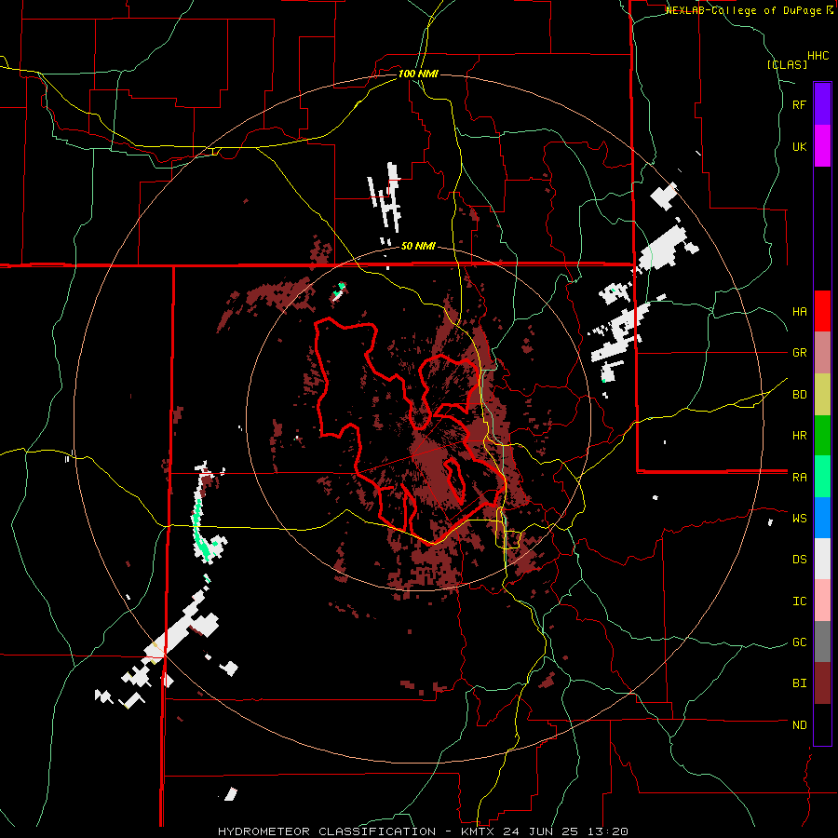Image resolution: width=838 pixels, height=838 pixels.
Task: Select the ND legend label
Action: [x=800, y=725]
